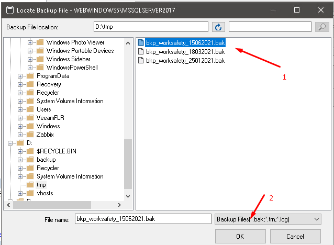Click the File name text field
334x245 pixels.
click(142, 219)
